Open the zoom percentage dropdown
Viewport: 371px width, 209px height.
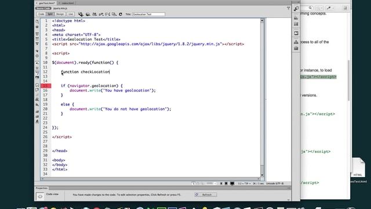click(211, 183)
